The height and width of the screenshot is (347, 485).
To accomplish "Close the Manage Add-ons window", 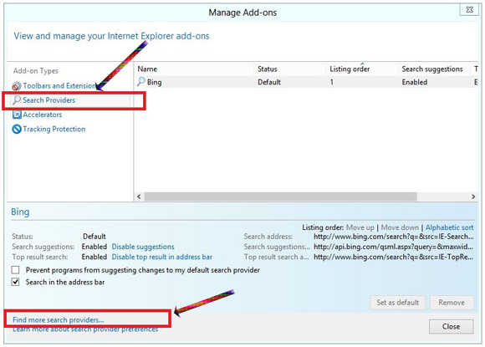I will 470,9.
